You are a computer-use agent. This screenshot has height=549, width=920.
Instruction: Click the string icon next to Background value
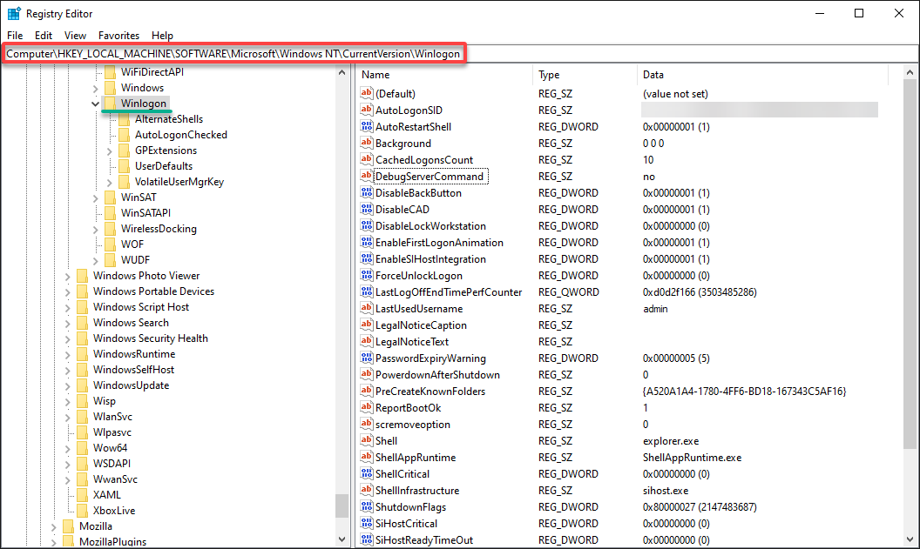coord(367,143)
